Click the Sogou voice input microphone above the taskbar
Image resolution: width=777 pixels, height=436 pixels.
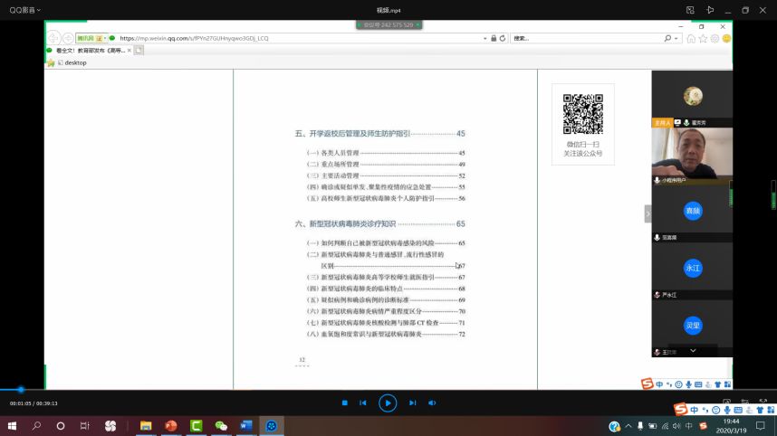pos(727,410)
